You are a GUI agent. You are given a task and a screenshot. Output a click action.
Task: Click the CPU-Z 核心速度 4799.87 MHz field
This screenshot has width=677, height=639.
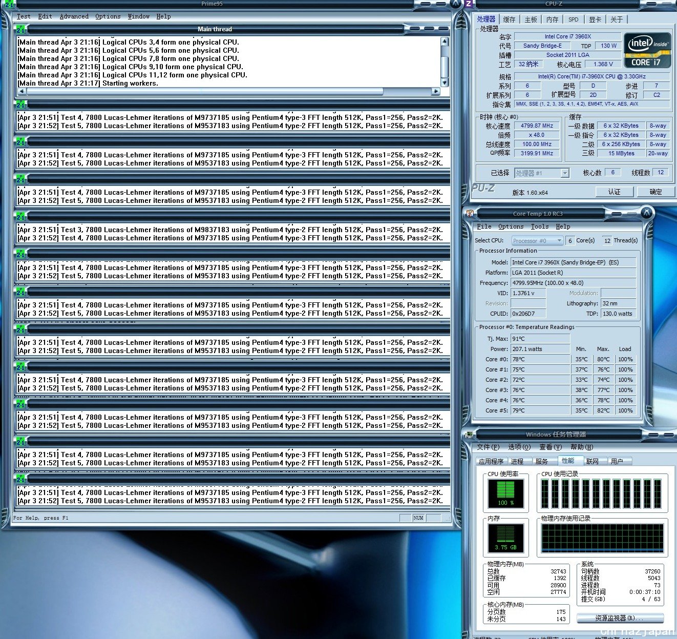[x=537, y=126]
